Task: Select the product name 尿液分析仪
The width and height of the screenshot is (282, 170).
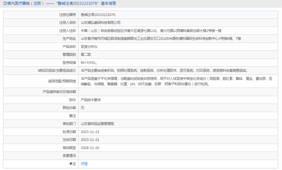Action: point(89,47)
